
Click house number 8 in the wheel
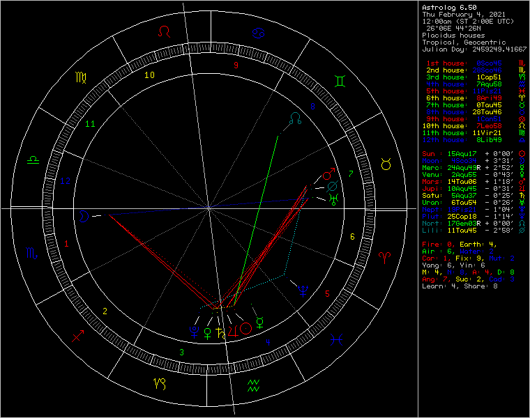[x=312, y=107]
